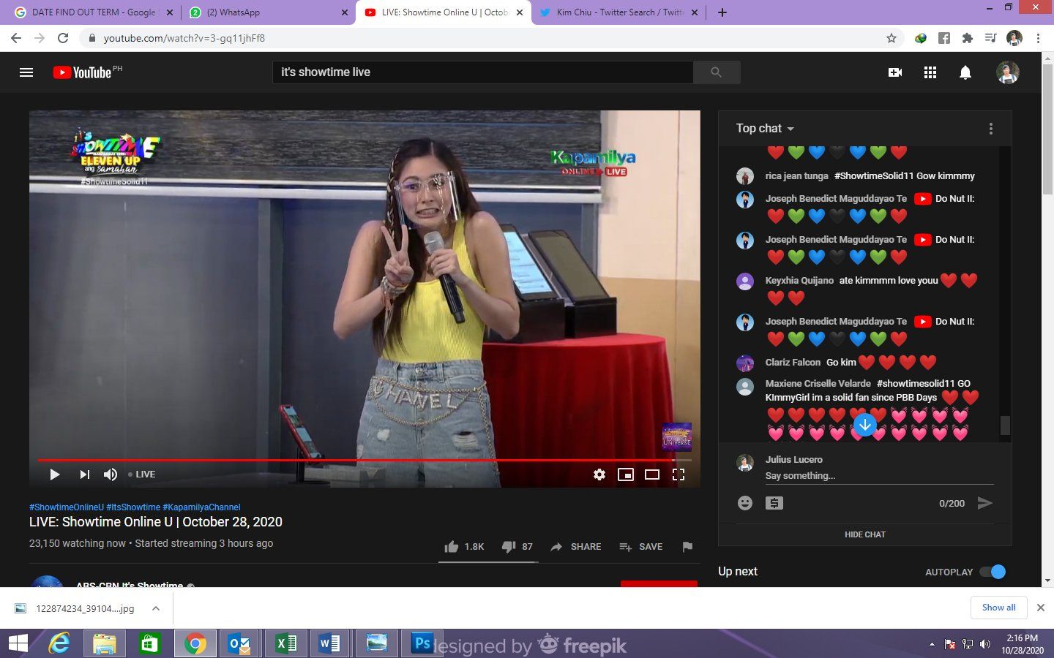Activate the miniplayer

point(626,474)
